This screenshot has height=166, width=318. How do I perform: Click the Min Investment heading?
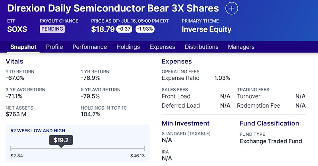186,123
